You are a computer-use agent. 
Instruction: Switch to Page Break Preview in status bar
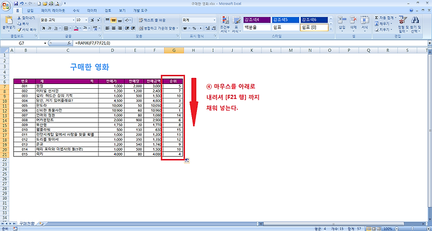[378, 229]
